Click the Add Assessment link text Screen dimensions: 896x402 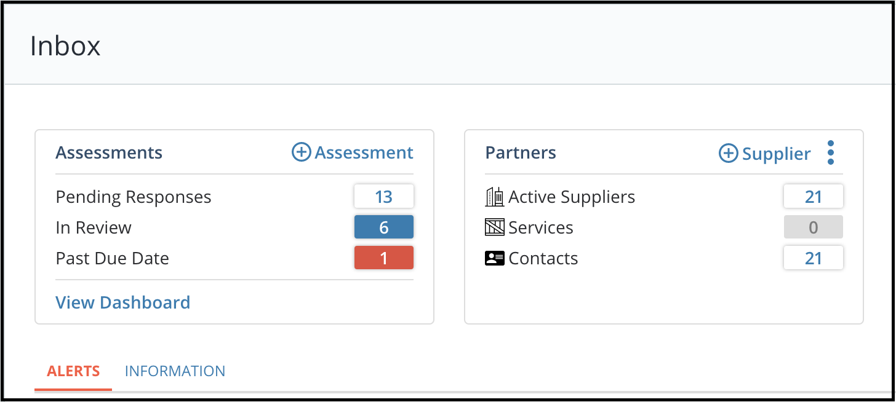coord(364,152)
